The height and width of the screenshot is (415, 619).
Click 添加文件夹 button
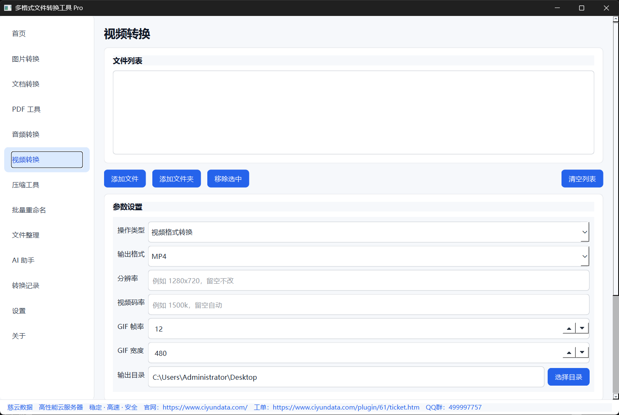pos(176,179)
